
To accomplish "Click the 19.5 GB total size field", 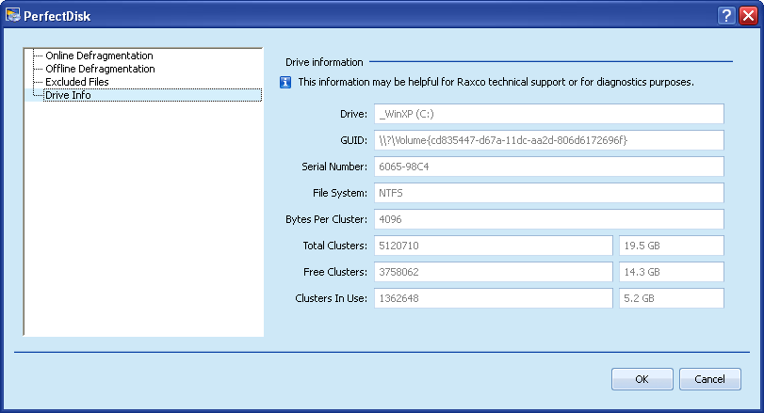I will (672, 246).
